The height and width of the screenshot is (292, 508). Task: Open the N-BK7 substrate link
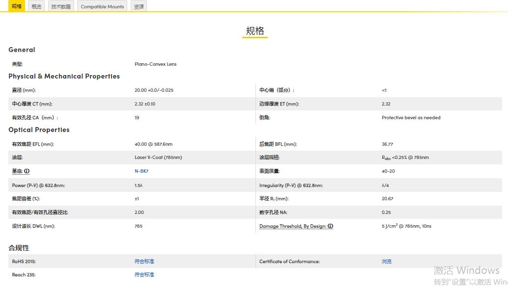tap(141, 171)
